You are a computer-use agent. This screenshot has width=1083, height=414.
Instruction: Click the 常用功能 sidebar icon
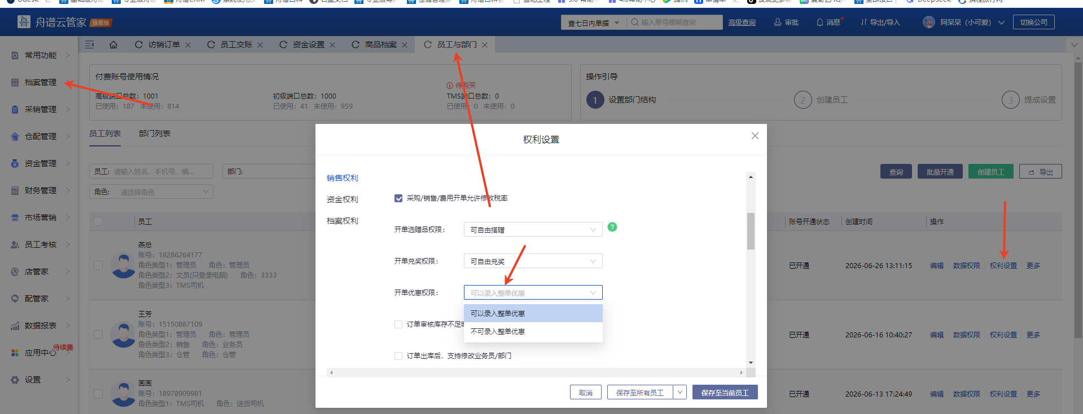(15, 55)
